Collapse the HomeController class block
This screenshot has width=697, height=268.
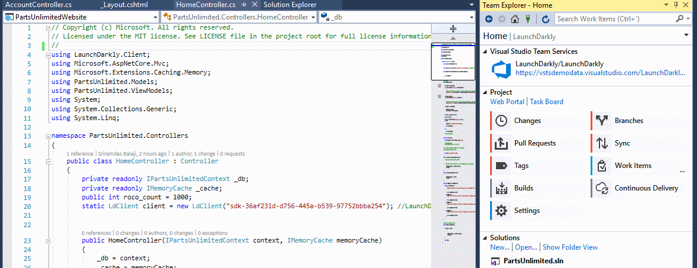click(48, 161)
